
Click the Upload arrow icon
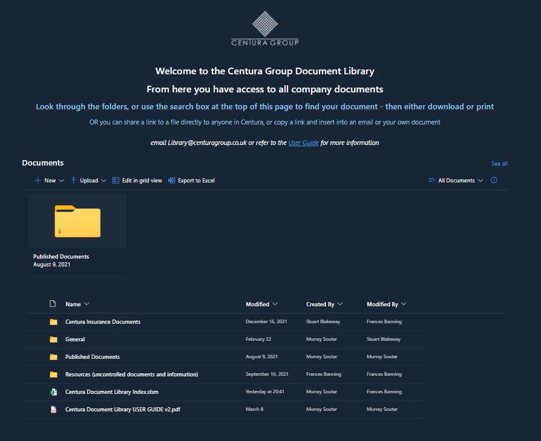click(73, 180)
